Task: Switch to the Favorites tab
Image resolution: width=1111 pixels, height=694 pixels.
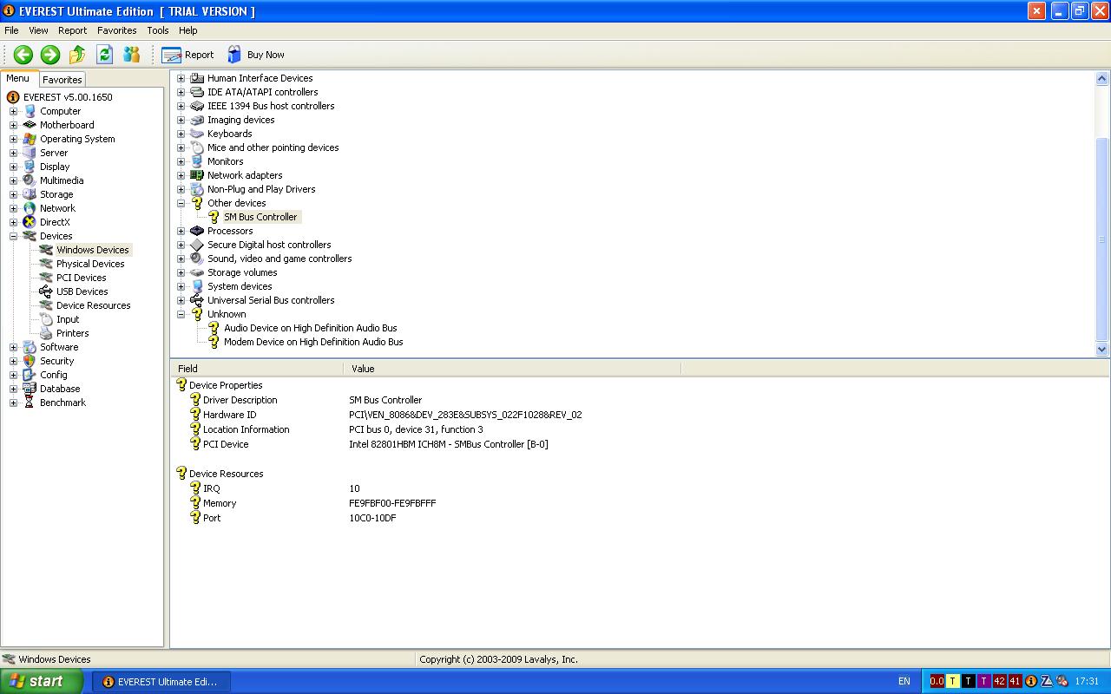Action: coord(62,79)
